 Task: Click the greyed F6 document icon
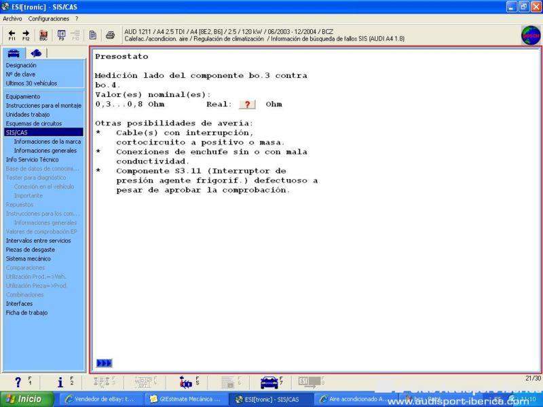pos(227,382)
